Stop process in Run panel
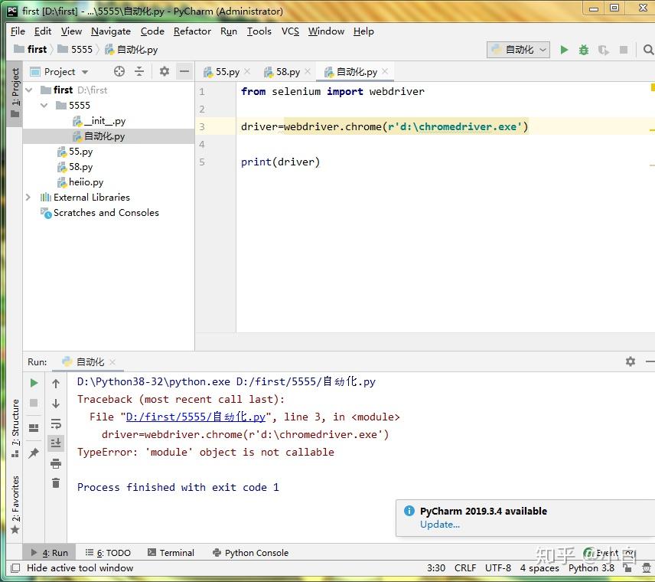The width and height of the screenshot is (655, 582). [x=34, y=403]
